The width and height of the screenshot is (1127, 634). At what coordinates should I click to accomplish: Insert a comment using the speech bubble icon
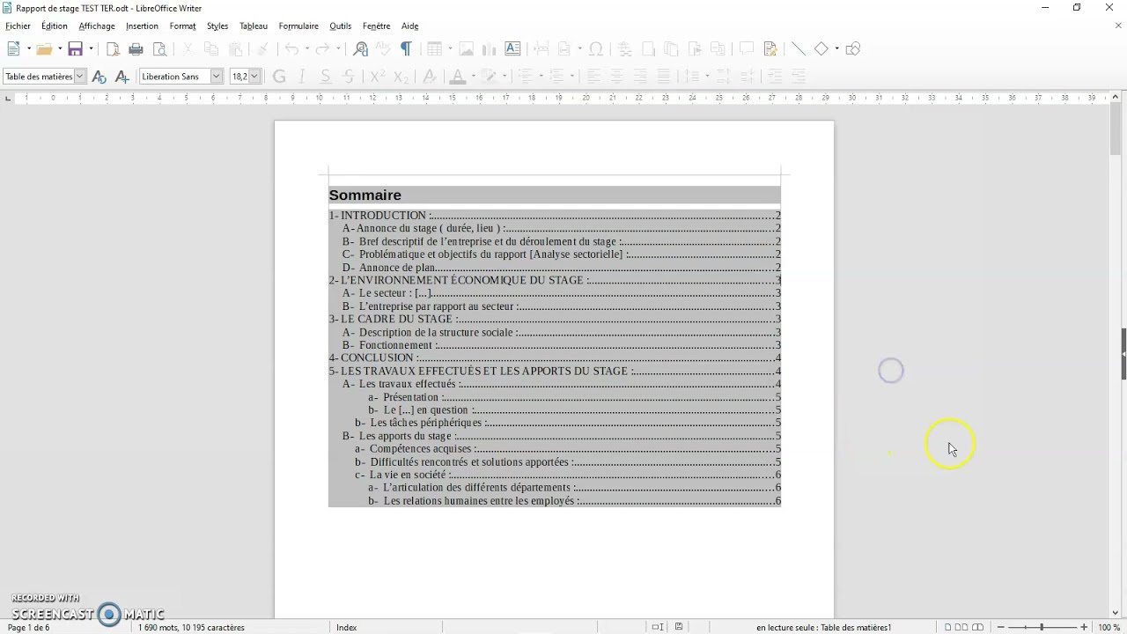(747, 49)
